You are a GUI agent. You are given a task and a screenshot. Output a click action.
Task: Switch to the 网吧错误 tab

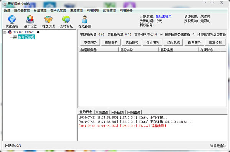[133, 112]
